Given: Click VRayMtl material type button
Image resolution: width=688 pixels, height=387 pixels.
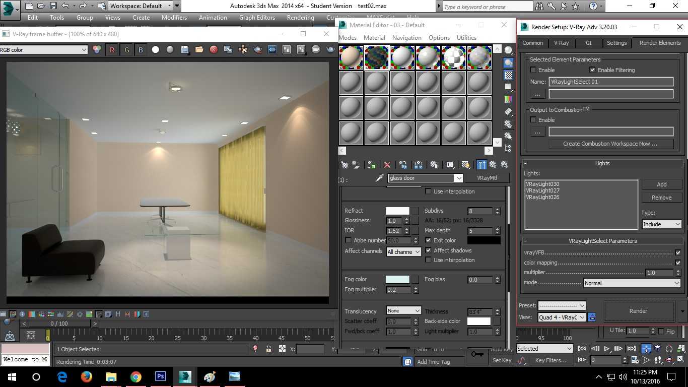Looking at the screenshot, I should pyautogui.click(x=487, y=178).
